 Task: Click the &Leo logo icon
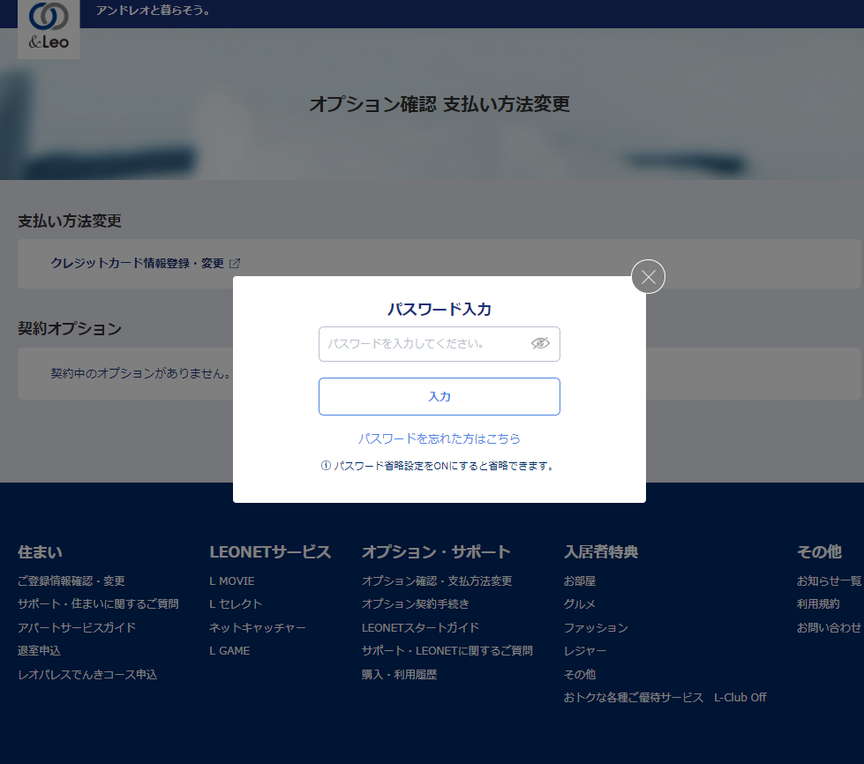[x=49, y=28]
